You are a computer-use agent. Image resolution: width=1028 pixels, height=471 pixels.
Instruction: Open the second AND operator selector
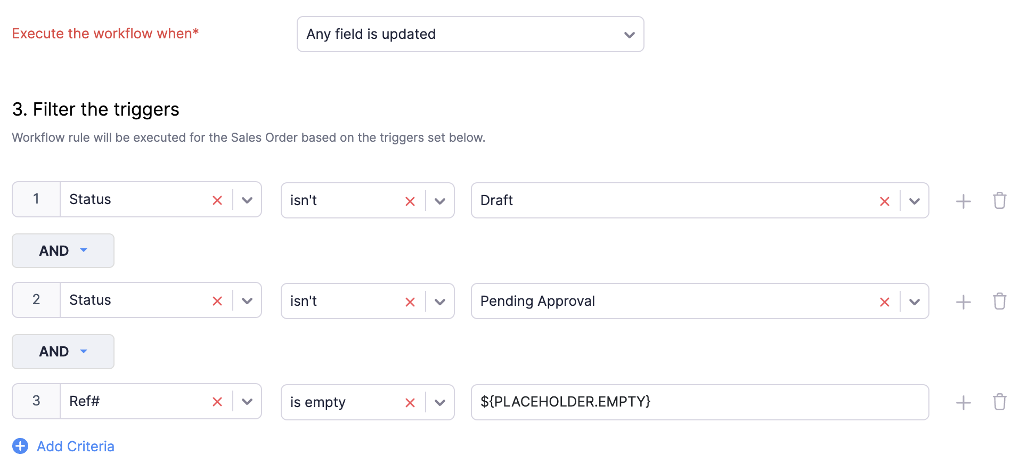click(63, 352)
